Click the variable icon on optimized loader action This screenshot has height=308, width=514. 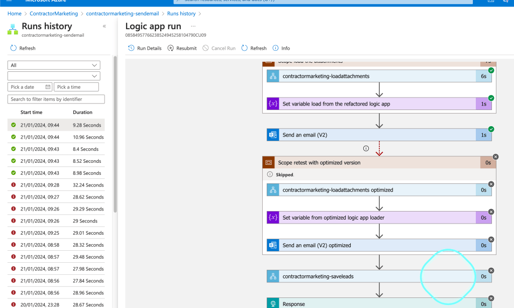pos(273,218)
